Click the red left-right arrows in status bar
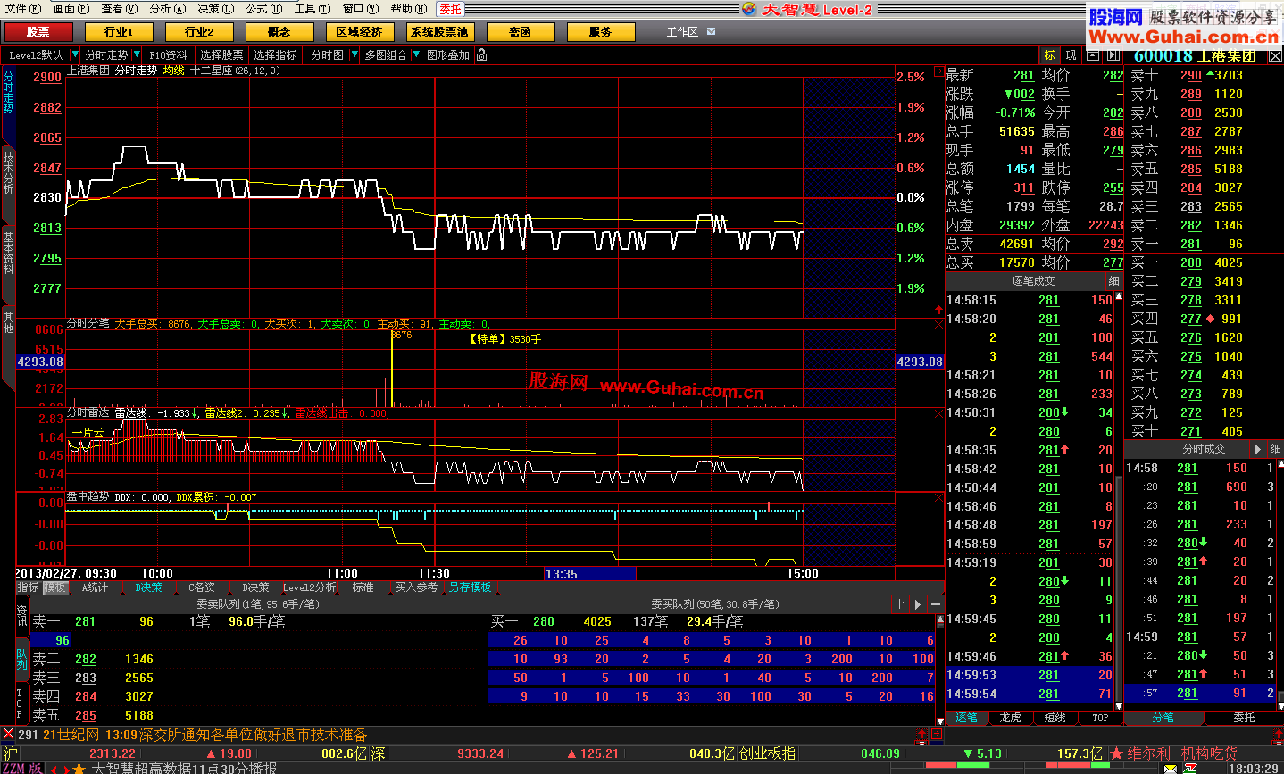 59,768
